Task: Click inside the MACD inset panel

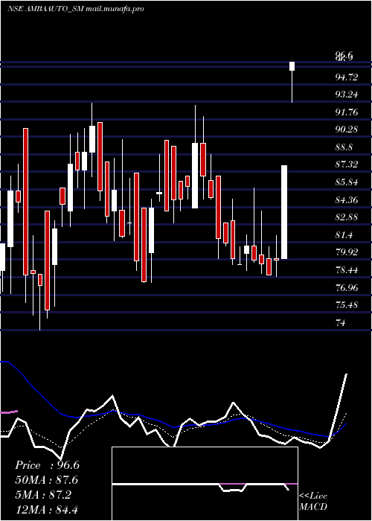Action: 205,484
